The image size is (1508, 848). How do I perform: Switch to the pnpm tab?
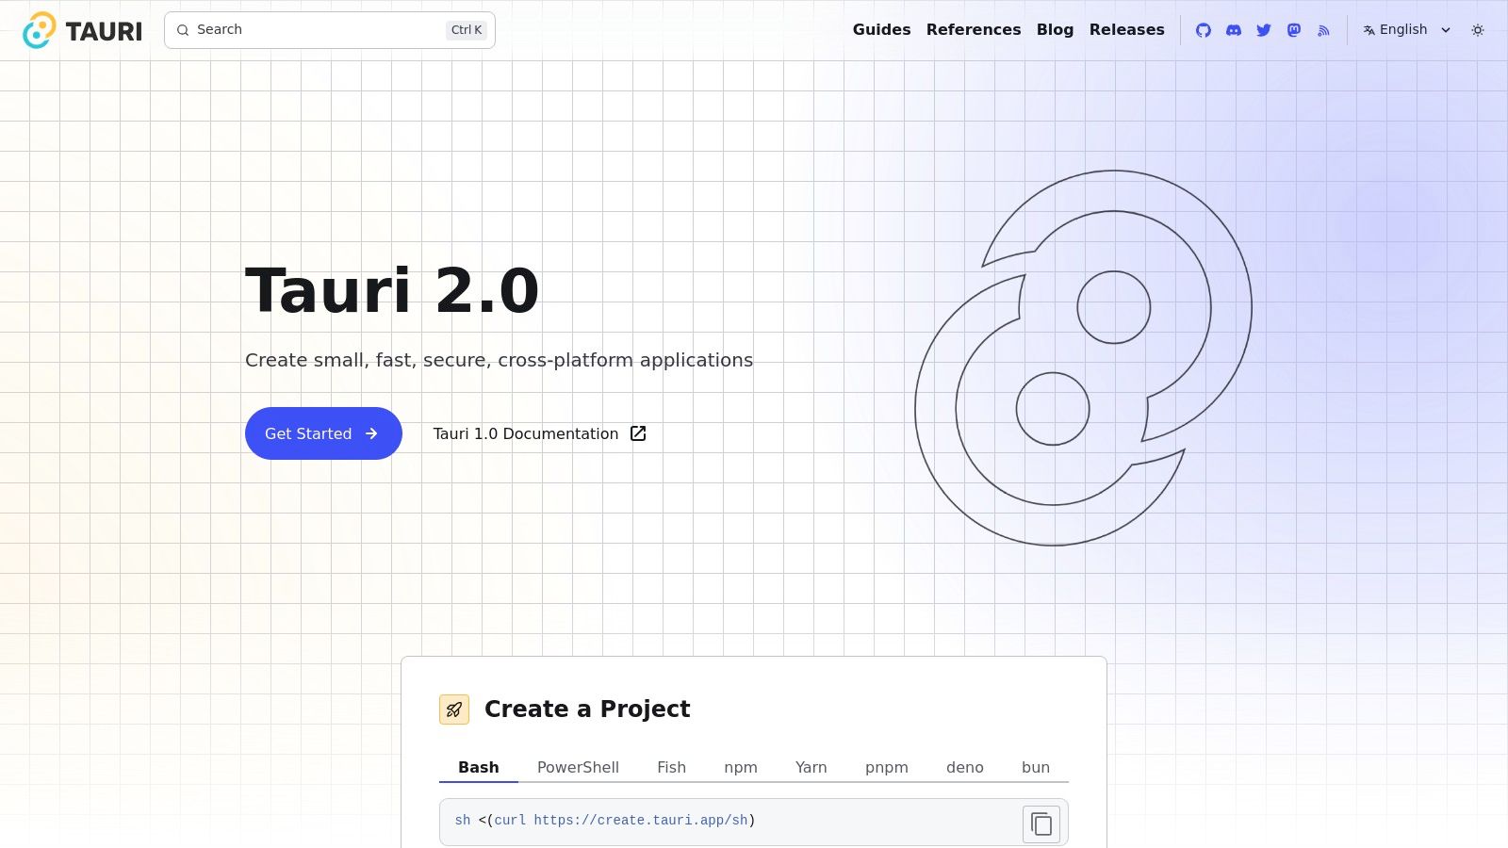click(887, 767)
